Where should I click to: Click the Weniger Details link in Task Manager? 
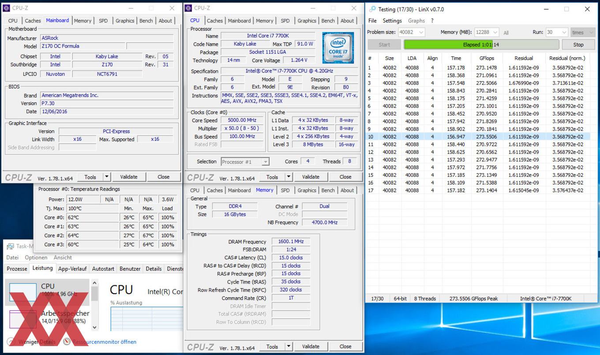point(37,342)
